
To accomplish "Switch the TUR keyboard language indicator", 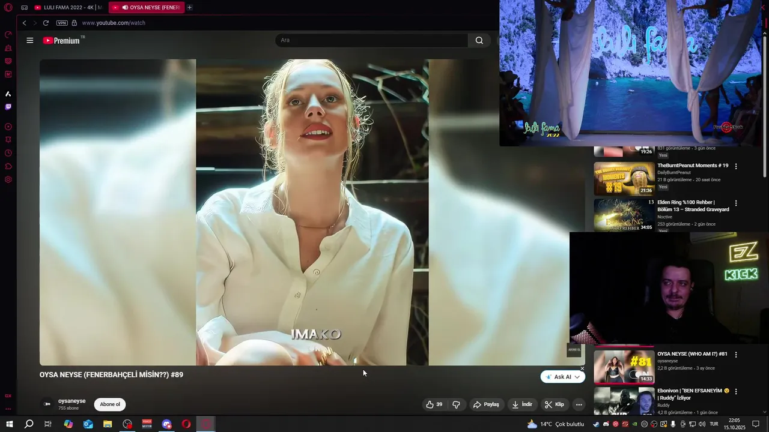I will tap(714, 424).
